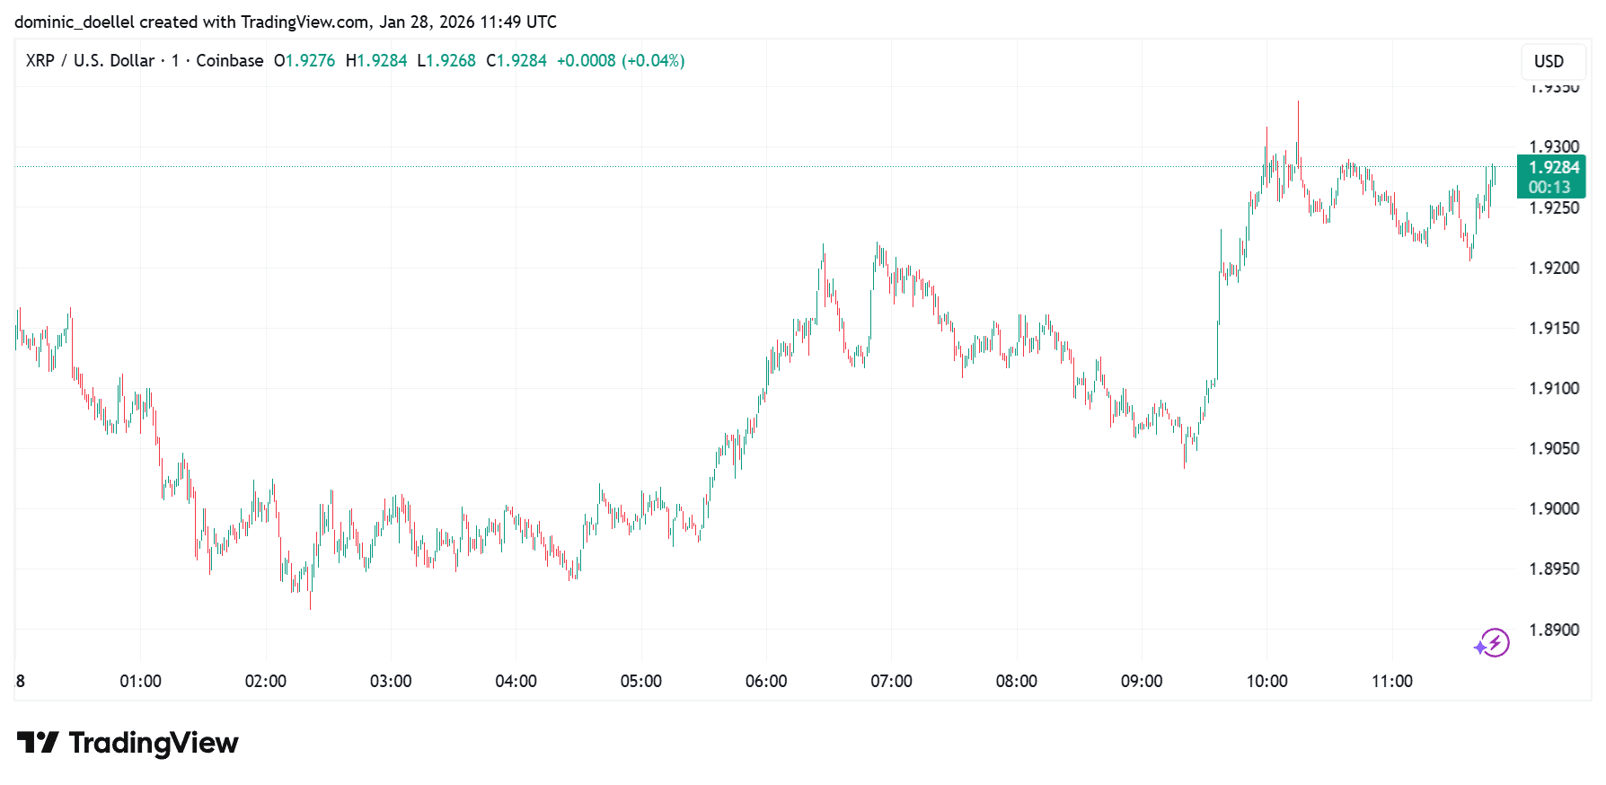The image size is (1606, 785).
Task: Open the USD currency selector
Action: [x=1549, y=61]
